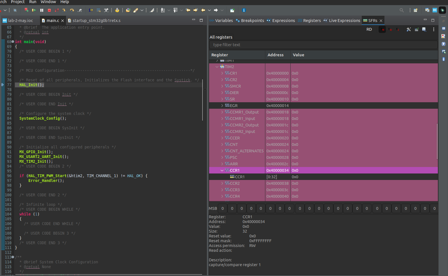This screenshot has height=276, width=448.
Task: Open the SFRs view three-dot menu
Action: (434, 29)
